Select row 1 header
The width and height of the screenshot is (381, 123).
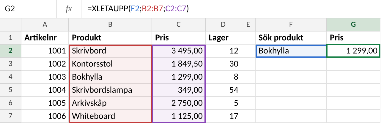coord(10,38)
